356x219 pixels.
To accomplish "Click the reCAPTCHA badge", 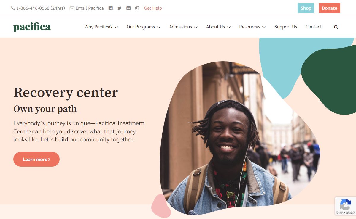I will (x=346, y=206).
